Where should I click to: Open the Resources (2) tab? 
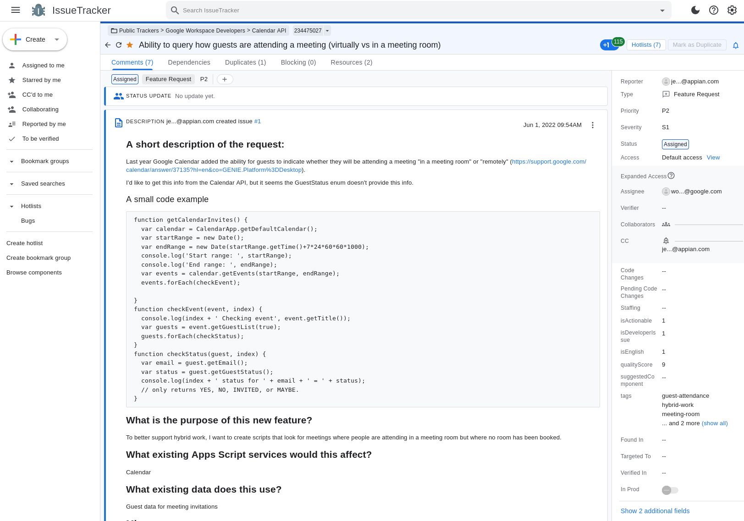[351, 62]
